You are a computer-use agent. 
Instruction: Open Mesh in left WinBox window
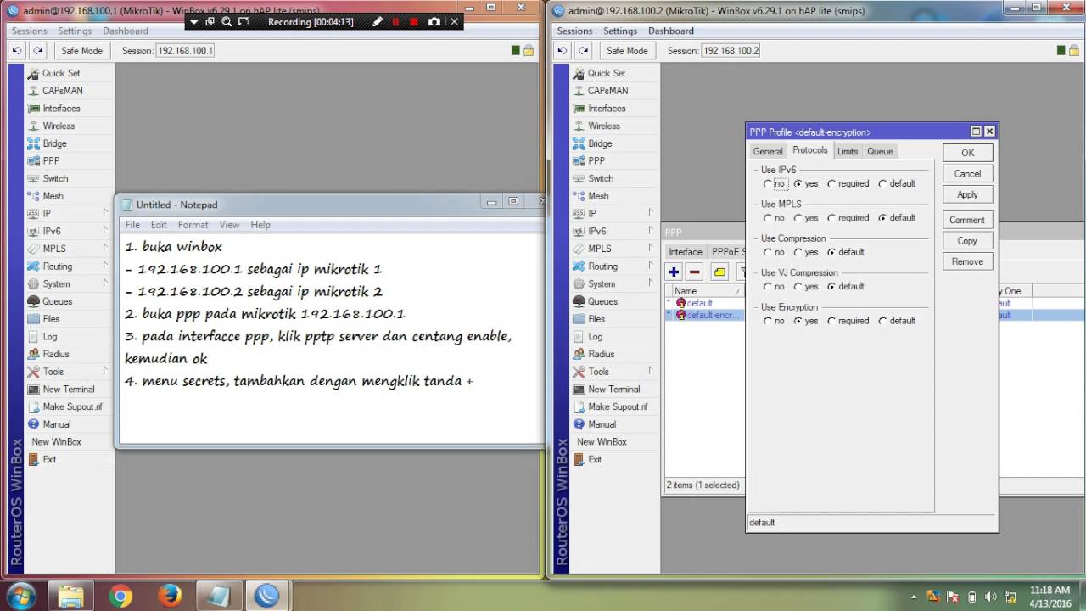click(x=53, y=196)
